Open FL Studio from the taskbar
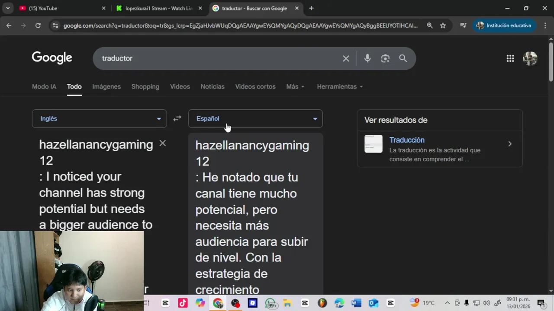This screenshot has height=311, width=554. [x=322, y=303]
